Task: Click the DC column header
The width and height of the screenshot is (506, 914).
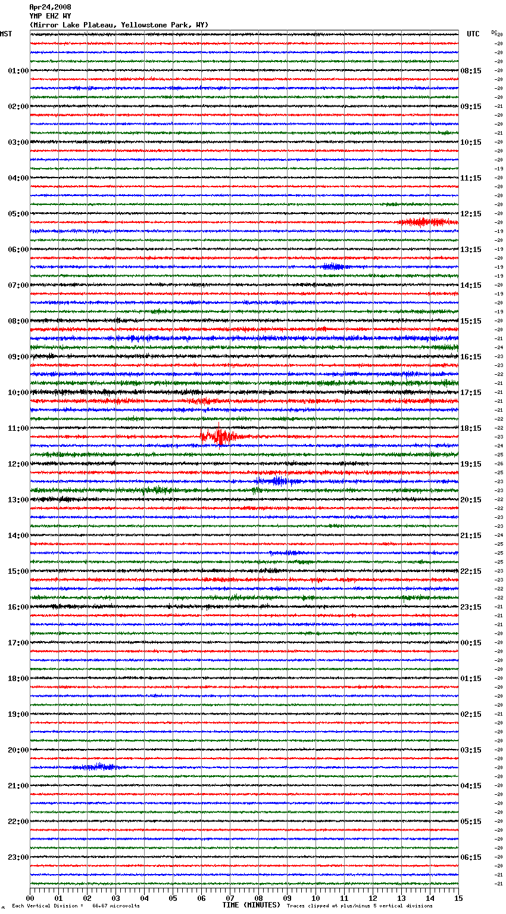Action: tap(494, 32)
